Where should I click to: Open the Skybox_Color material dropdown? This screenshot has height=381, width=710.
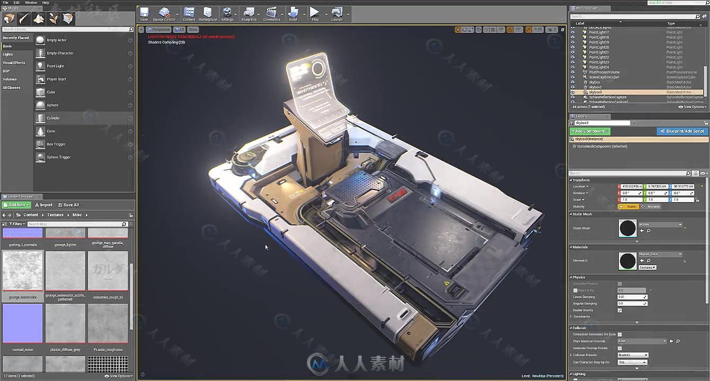pos(660,254)
